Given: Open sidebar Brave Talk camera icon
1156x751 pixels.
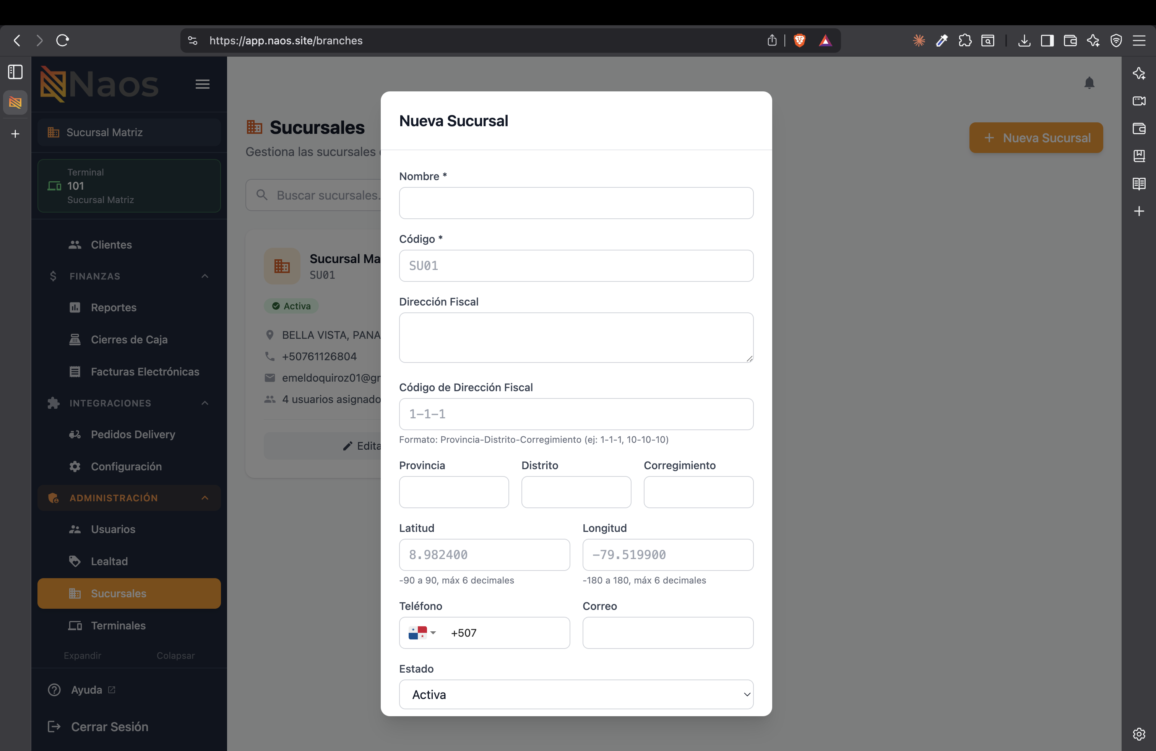Looking at the screenshot, I should point(1139,101).
